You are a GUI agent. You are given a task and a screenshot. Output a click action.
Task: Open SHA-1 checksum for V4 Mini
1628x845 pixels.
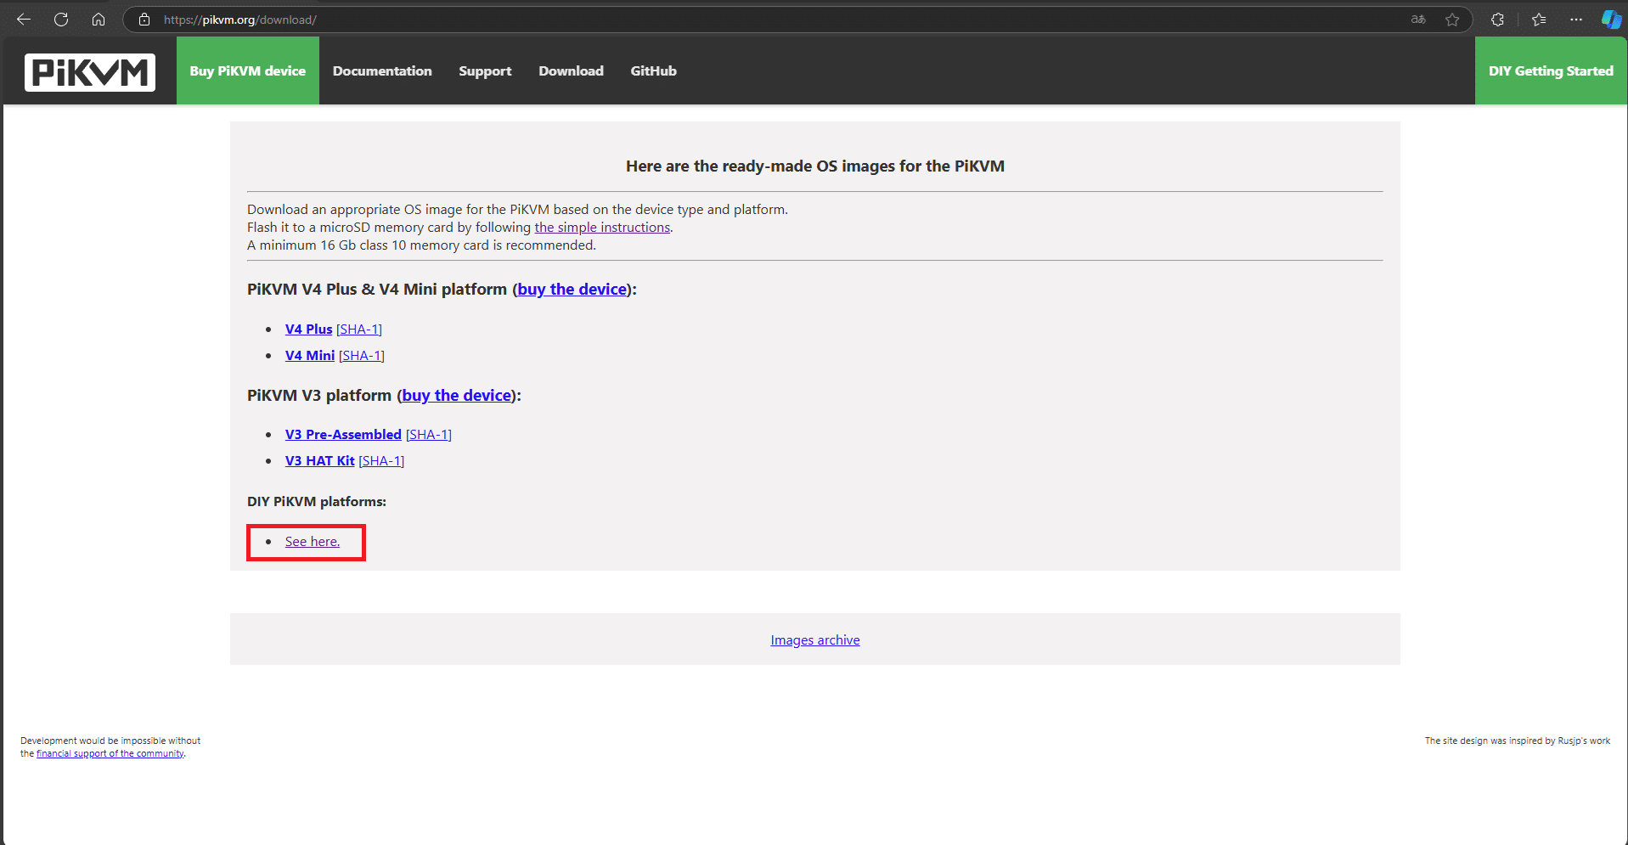pos(362,356)
